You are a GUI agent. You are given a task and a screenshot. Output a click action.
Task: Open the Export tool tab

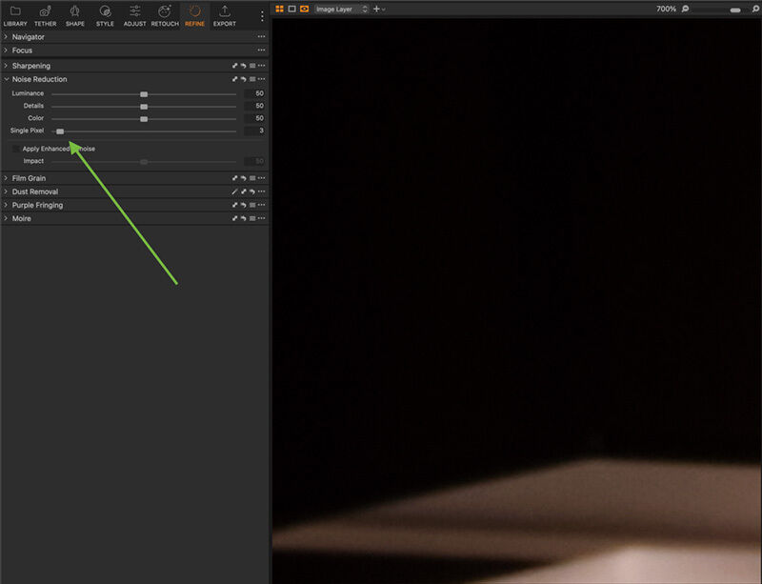[x=225, y=15]
